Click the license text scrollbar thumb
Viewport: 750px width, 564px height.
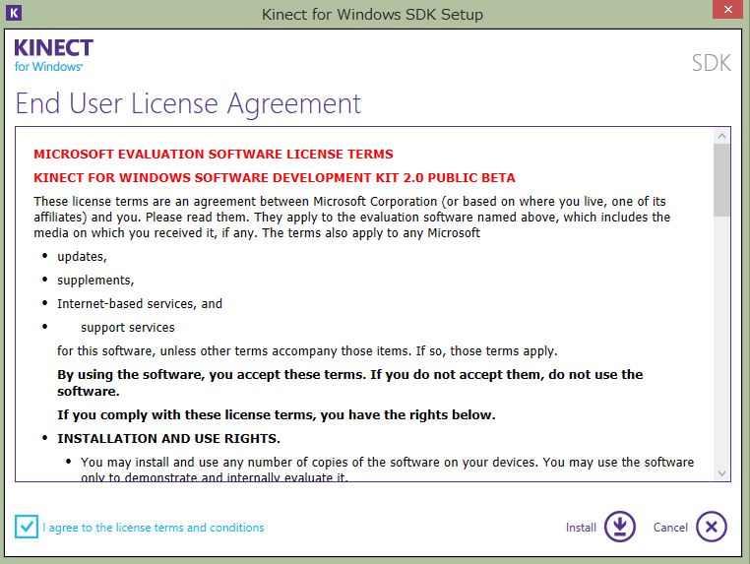point(721,180)
